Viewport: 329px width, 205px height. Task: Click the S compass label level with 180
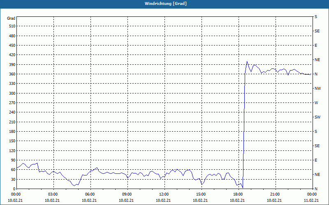316,131
